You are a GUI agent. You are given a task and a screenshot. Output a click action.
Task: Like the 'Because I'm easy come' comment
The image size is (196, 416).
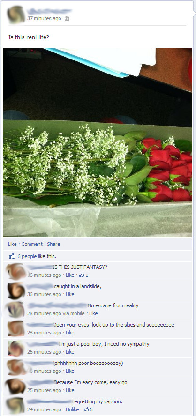click(70, 390)
